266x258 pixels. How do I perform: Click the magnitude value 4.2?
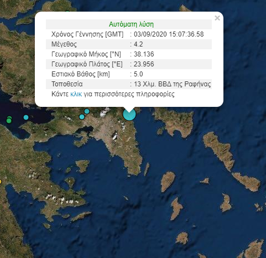coord(138,44)
